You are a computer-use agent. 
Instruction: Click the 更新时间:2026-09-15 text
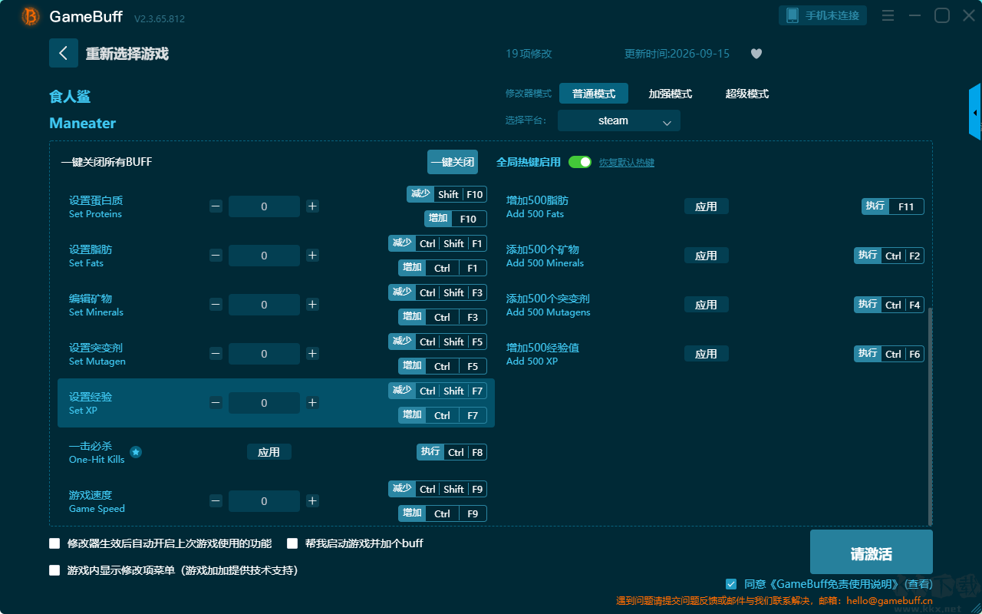677,54
